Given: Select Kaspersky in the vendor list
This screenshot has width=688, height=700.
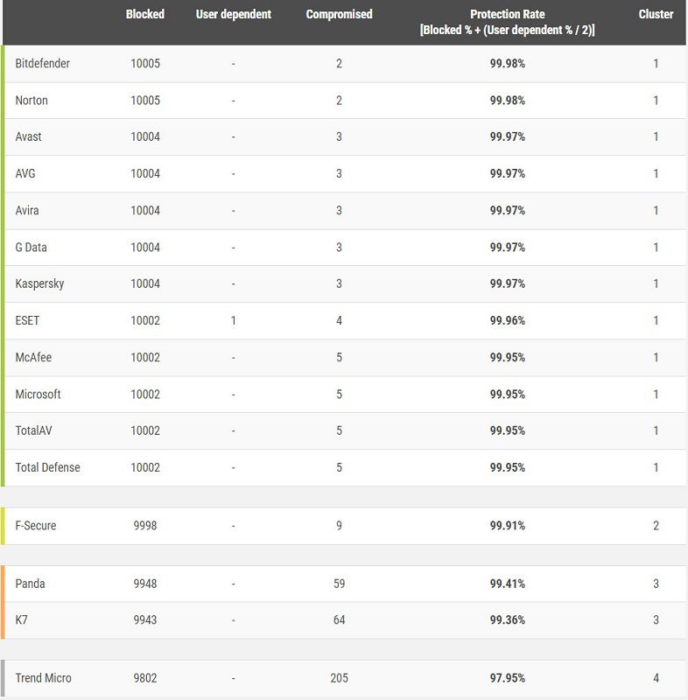Looking at the screenshot, I should pos(39,283).
